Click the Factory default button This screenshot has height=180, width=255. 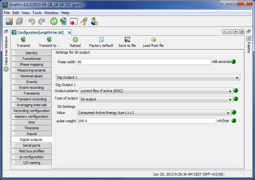101,42
